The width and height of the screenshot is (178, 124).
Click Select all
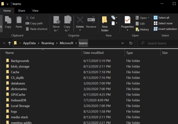click(x=161, y=18)
